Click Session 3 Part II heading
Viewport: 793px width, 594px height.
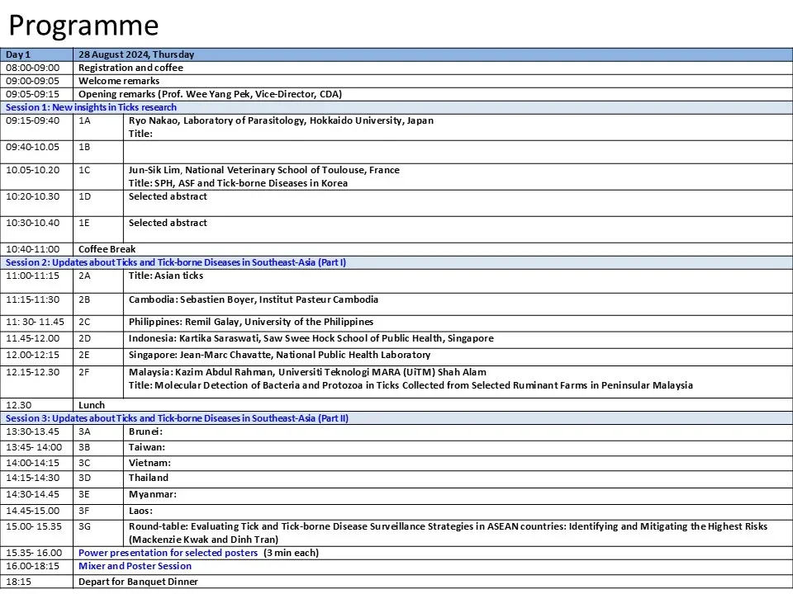coord(177,418)
